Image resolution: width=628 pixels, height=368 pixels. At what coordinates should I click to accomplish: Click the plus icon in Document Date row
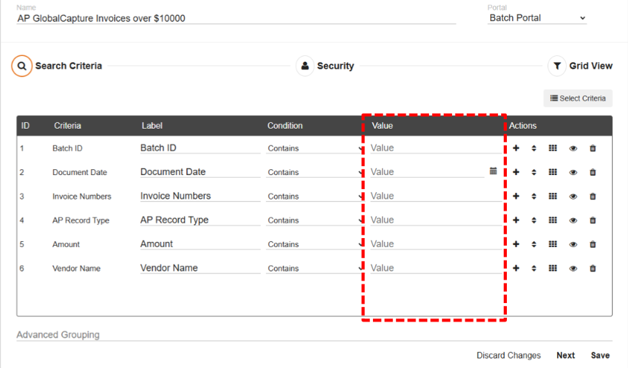pos(516,172)
